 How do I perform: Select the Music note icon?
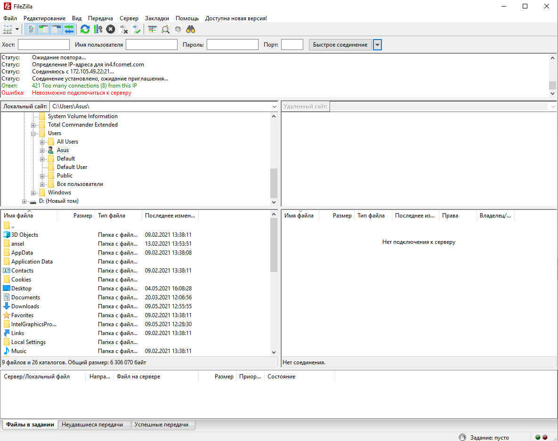[x=7, y=351]
